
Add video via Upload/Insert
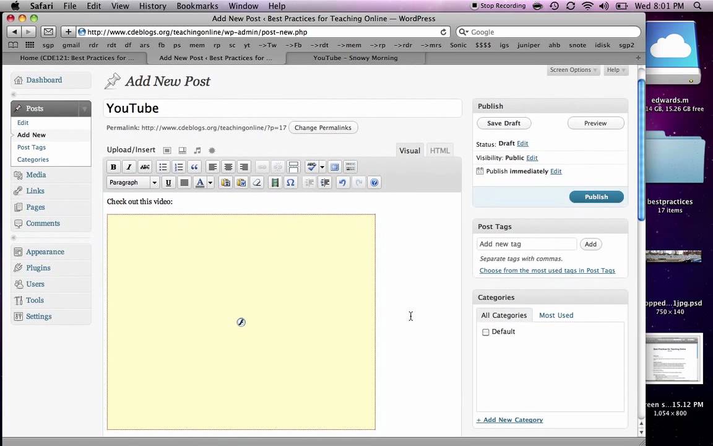pyautogui.click(x=183, y=150)
